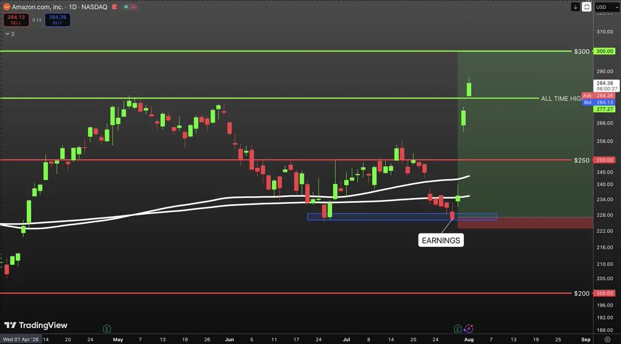This screenshot has width=621, height=344.
Task: Select the EARNINGS annotation callout
Action: [440, 241]
